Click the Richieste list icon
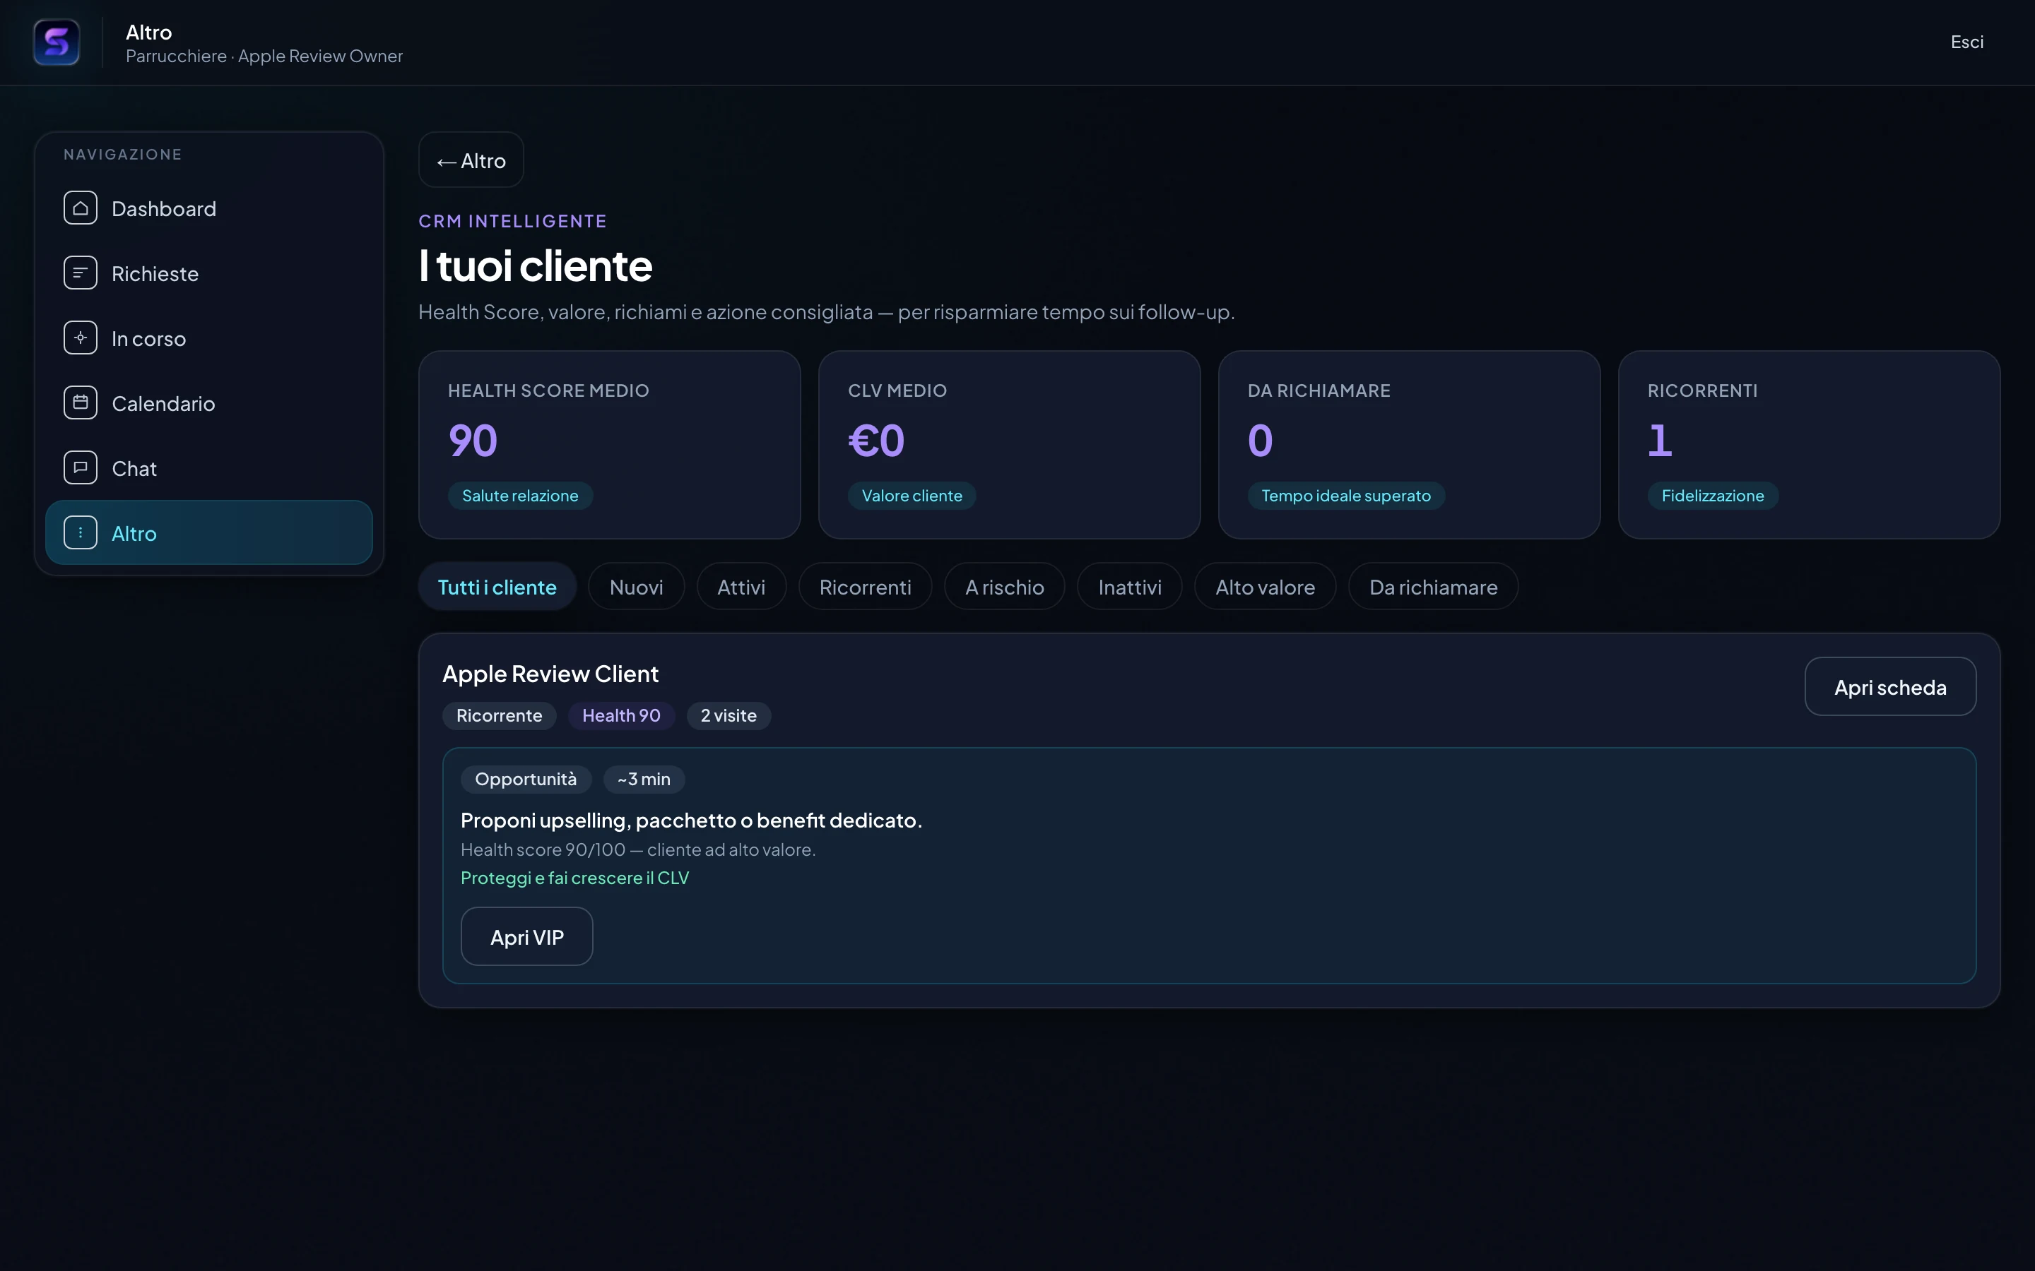The width and height of the screenshot is (2035, 1271). point(80,273)
